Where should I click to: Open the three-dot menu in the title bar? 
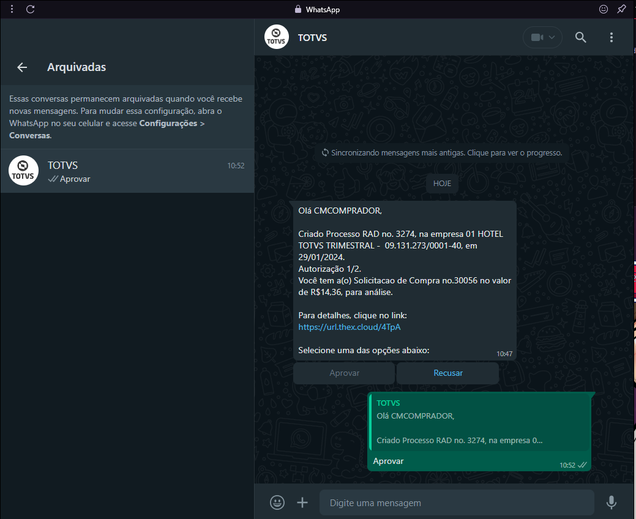pos(12,9)
